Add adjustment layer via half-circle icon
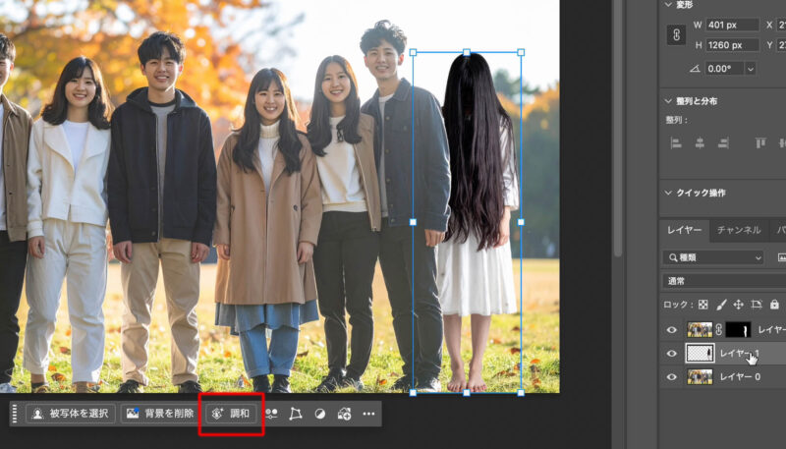The image size is (786, 449). pos(320,414)
